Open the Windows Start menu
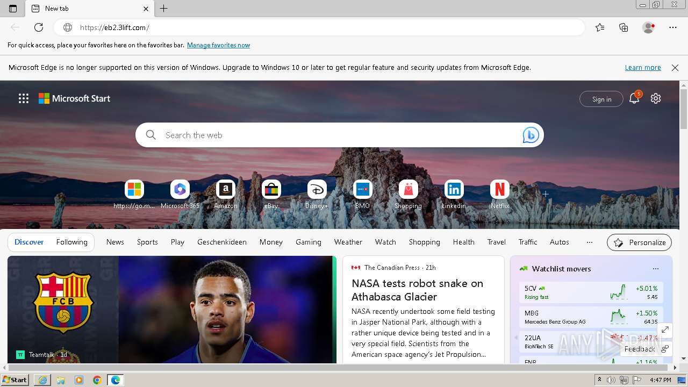 point(15,380)
